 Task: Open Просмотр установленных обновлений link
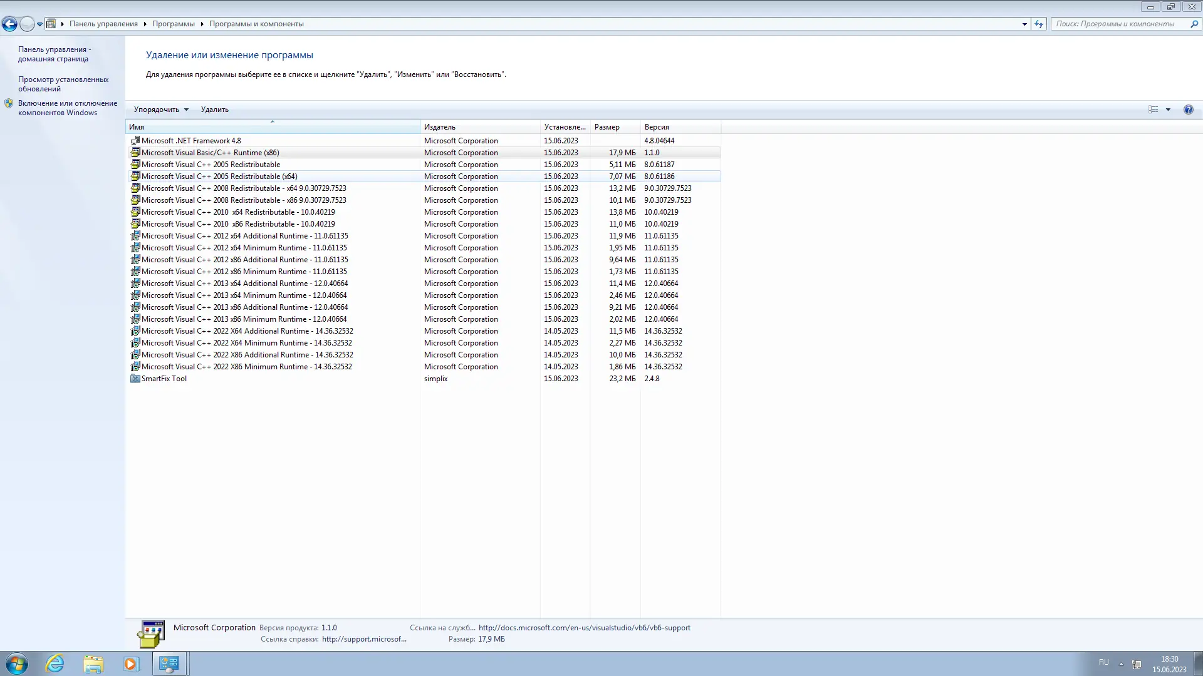63,84
